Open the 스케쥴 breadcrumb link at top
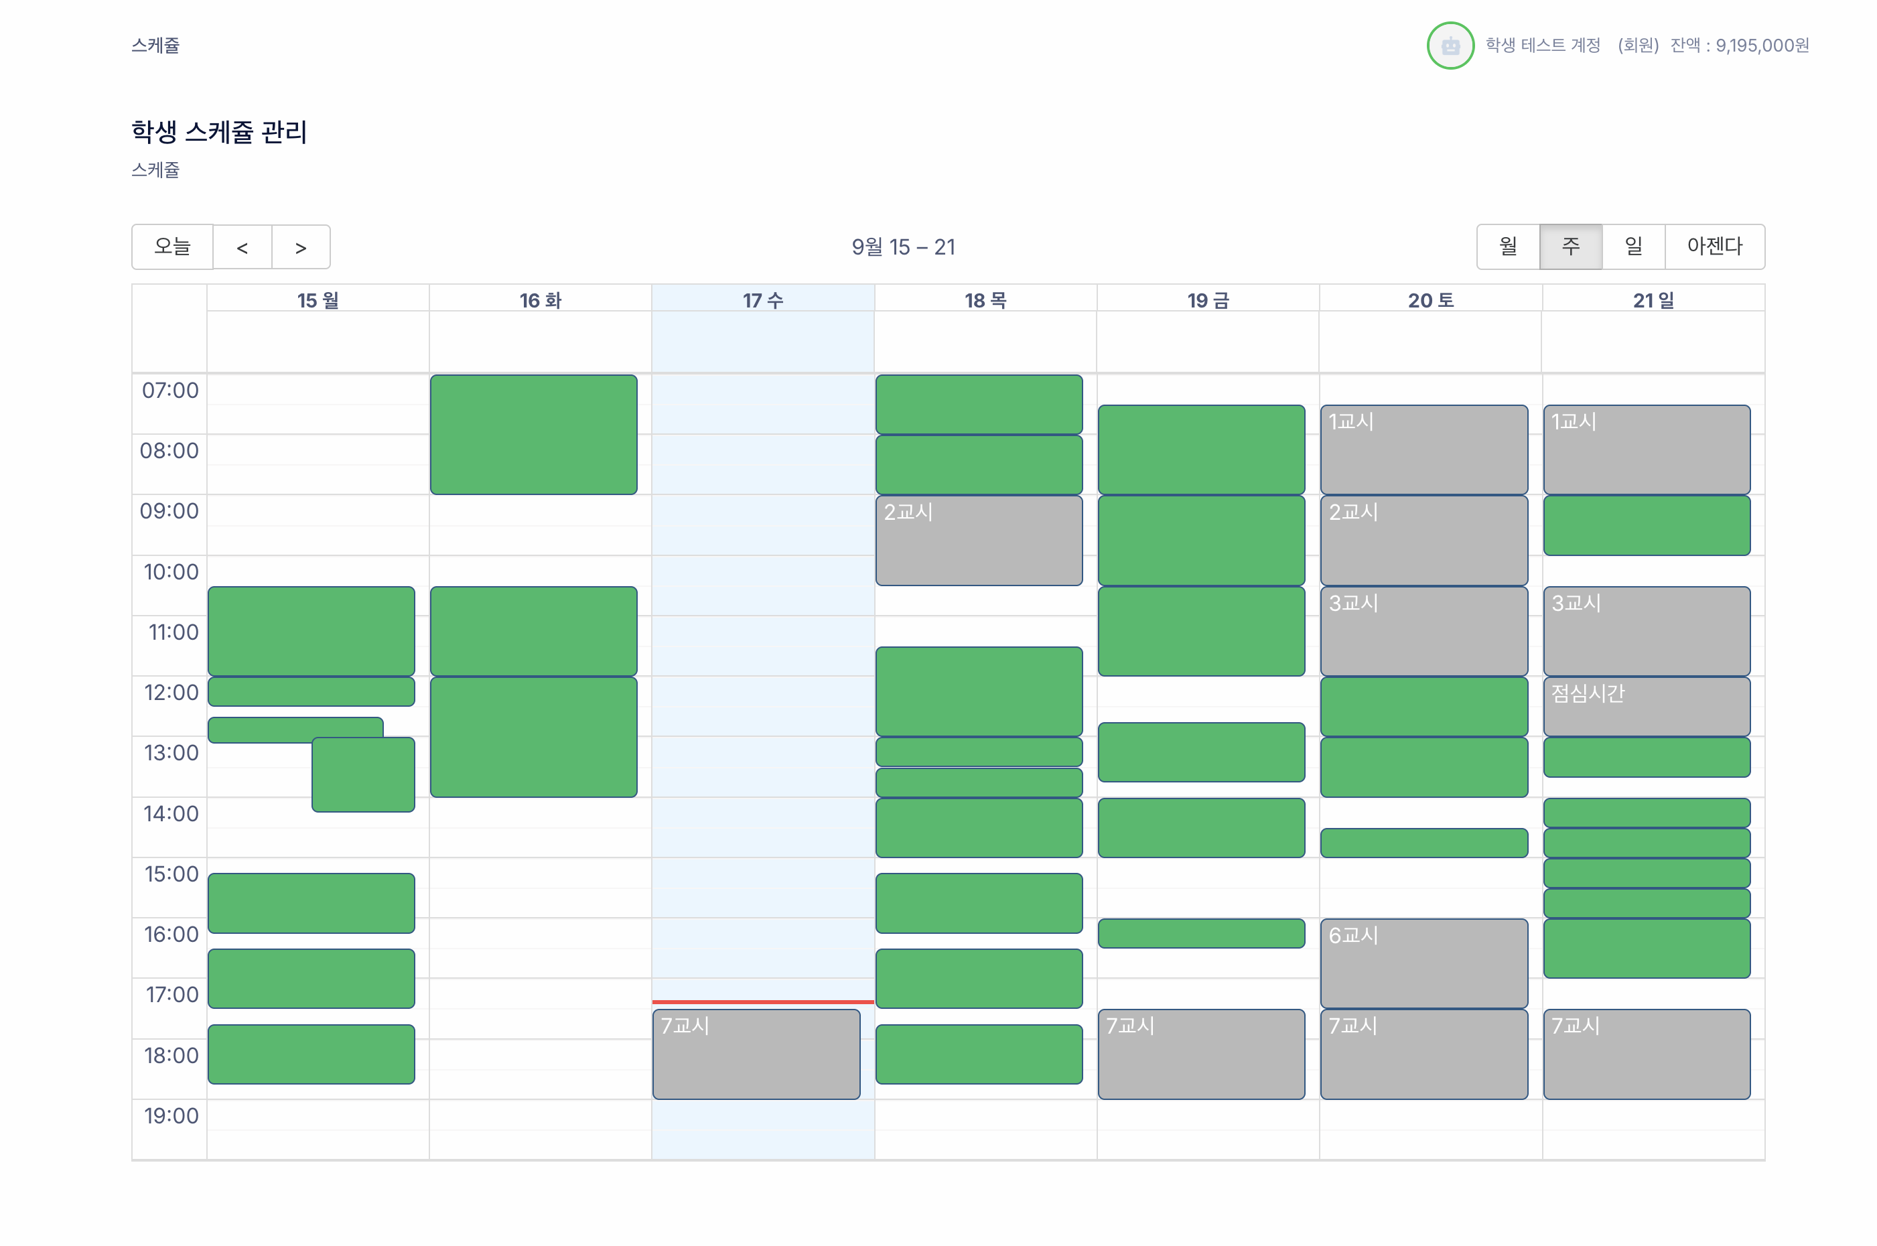Screen dimensions: 1877x1246 coord(155,46)
